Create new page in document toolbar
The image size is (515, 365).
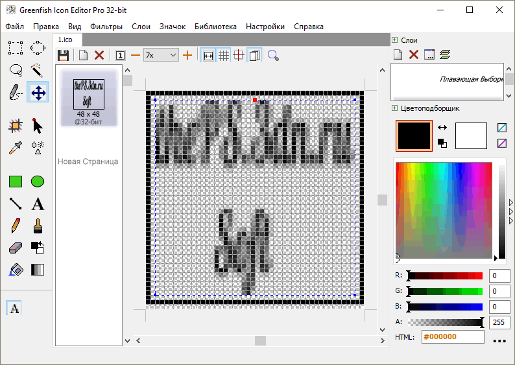[84, 55]
